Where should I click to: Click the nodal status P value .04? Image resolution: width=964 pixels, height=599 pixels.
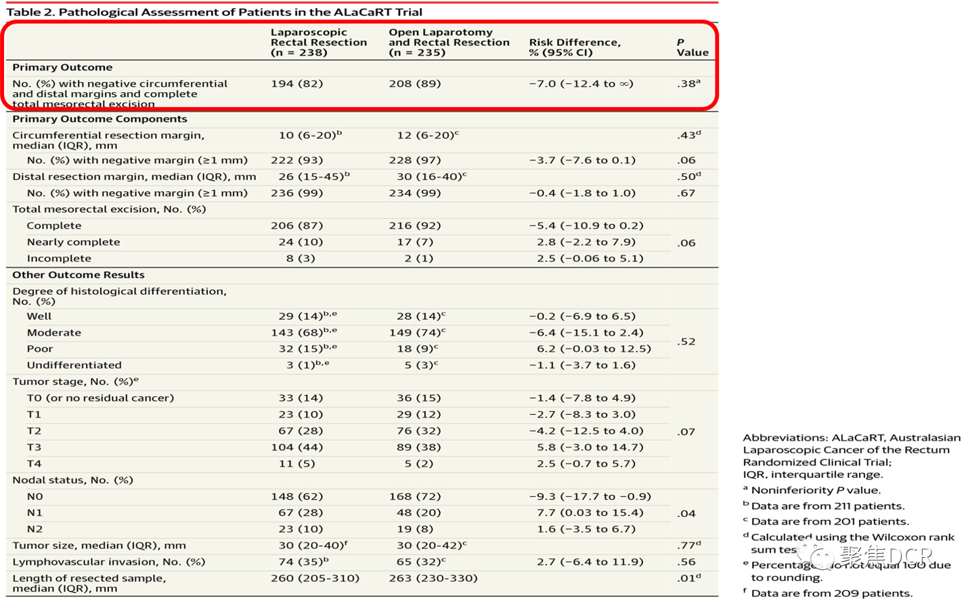tap(686, 514)
